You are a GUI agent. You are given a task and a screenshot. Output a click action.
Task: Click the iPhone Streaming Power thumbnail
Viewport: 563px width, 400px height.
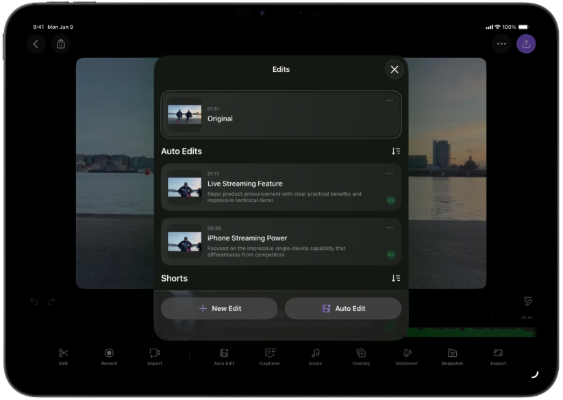pyautogui.click(x=184, y=242)
